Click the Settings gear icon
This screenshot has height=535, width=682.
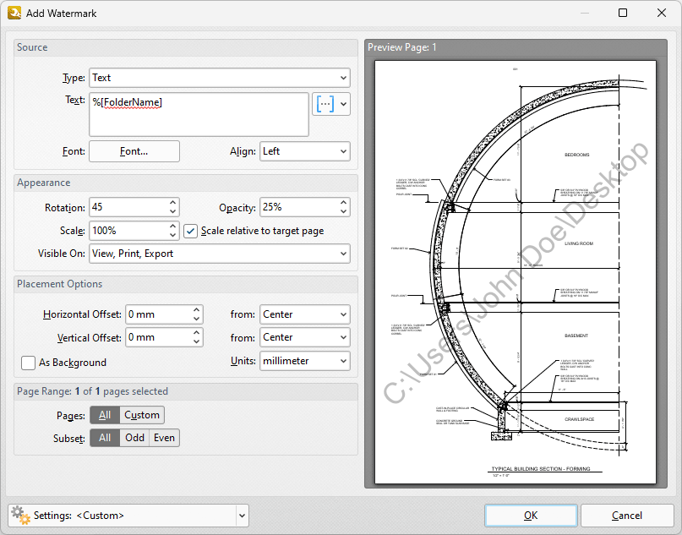(20, 516)
